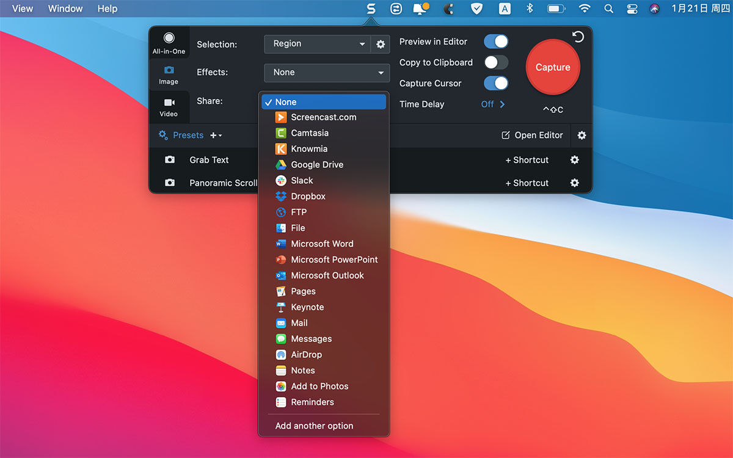Screen dimensions: 733x458
Task: Choose Microsoft Outlook share option
Action: click(x=324, y=276)
